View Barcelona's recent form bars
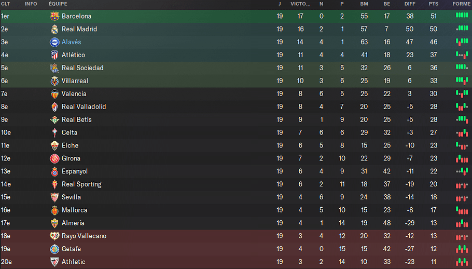472x269 pixels. pos(462,16)
